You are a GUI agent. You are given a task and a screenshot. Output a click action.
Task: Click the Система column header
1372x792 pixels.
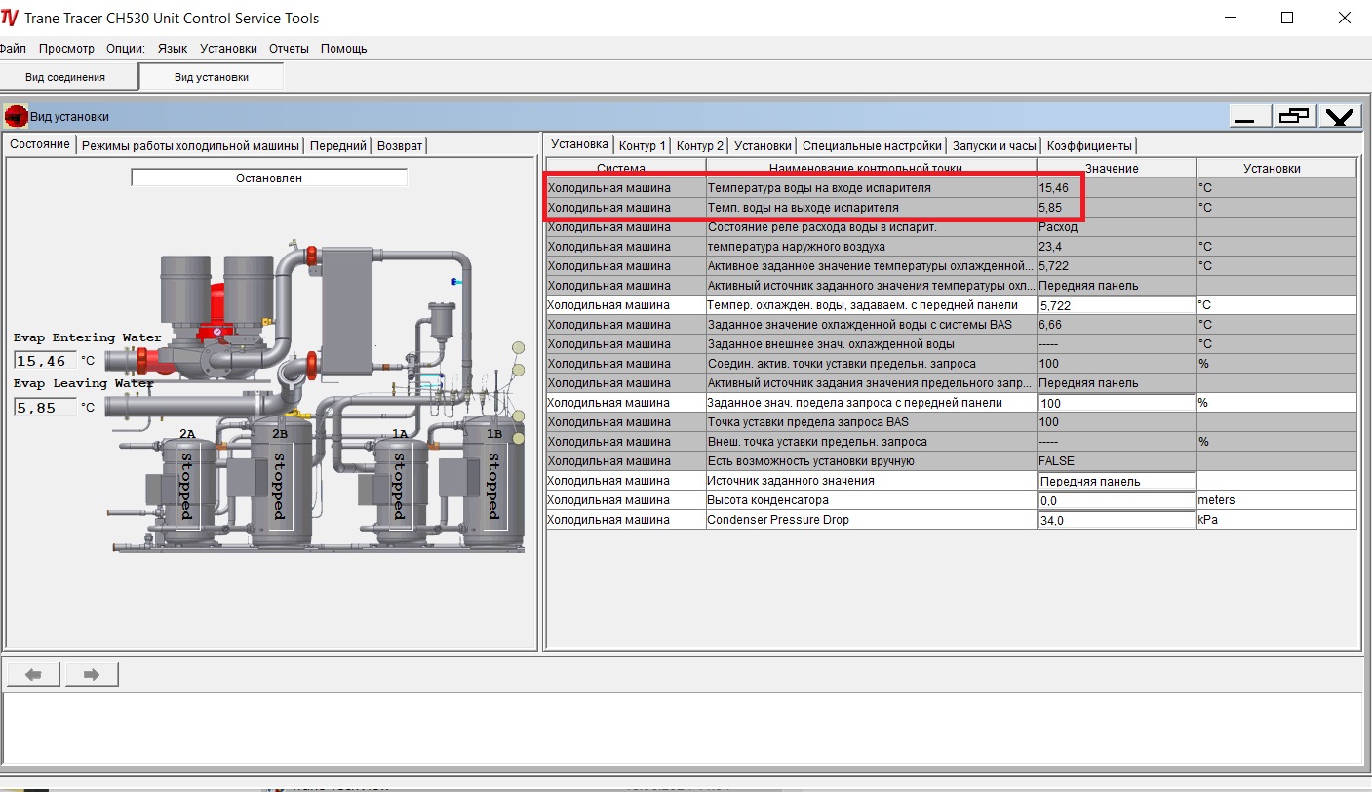tap(626, 168)
